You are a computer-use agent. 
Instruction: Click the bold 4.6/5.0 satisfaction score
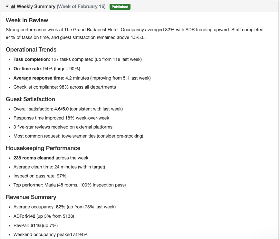(x=62, y=109)
